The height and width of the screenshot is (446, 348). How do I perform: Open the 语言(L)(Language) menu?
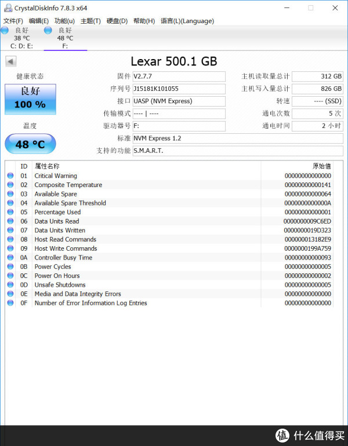[x=187, y=21]
